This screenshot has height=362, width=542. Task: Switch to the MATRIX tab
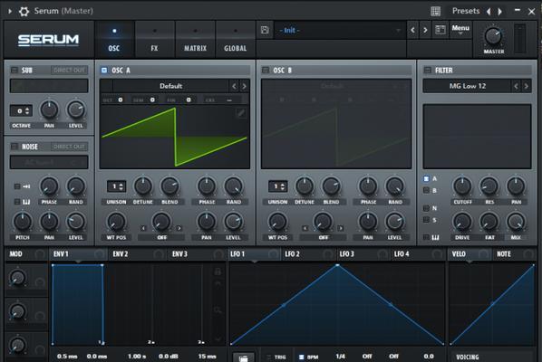point(195,39)
